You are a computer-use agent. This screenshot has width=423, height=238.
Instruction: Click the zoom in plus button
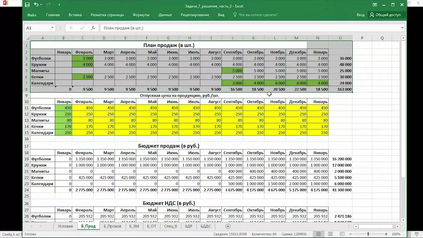pos(386,234)
